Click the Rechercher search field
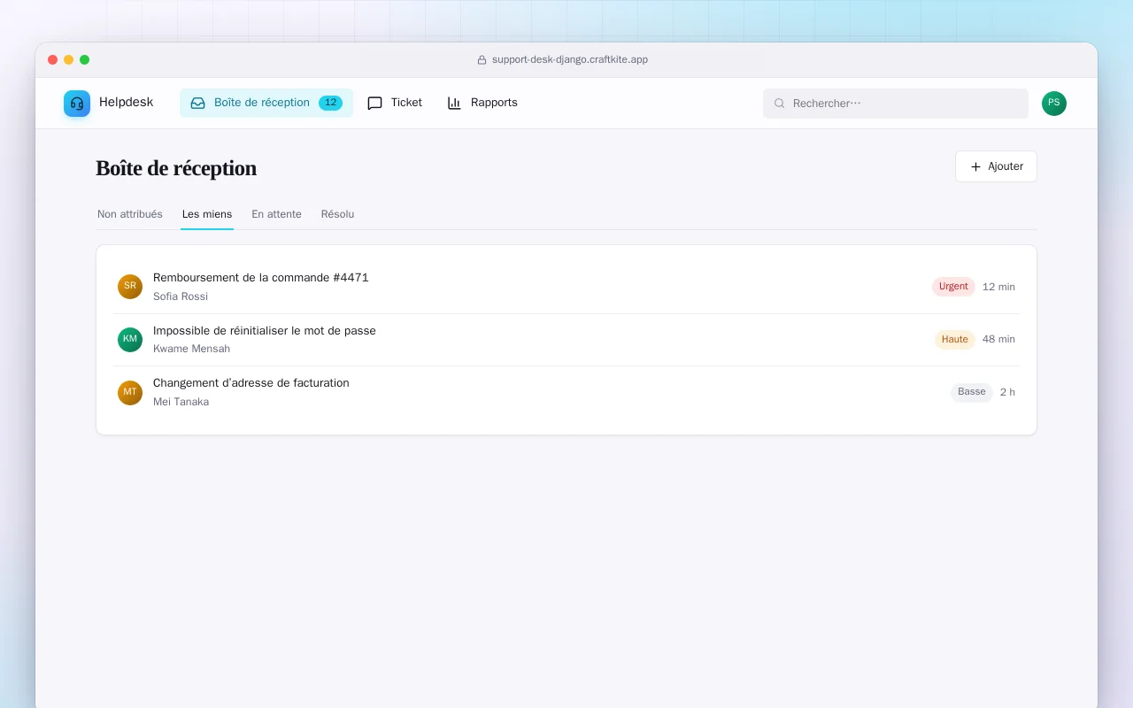This screenshot has height=708, width=1133. [x=896, y=104]
